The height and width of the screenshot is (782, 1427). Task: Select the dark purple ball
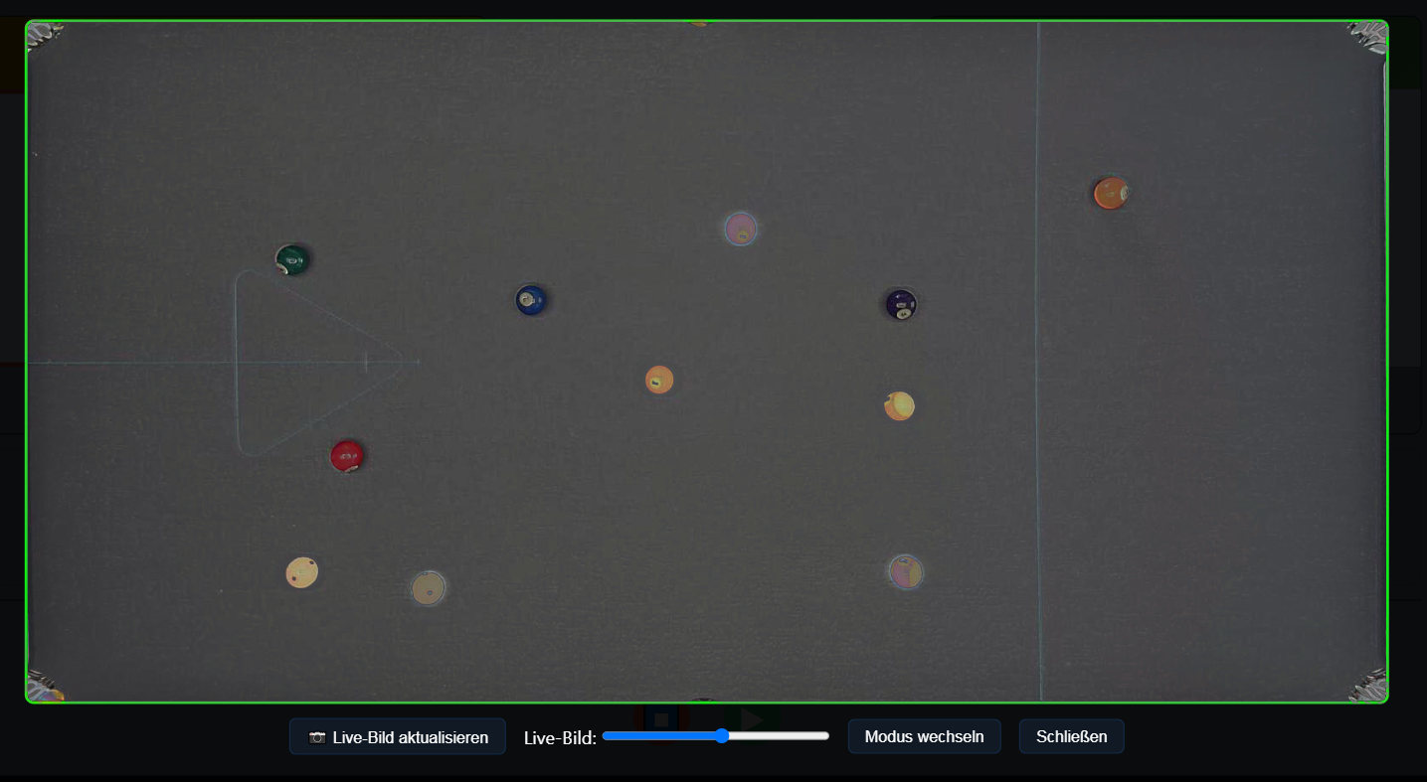click(901, 304)
